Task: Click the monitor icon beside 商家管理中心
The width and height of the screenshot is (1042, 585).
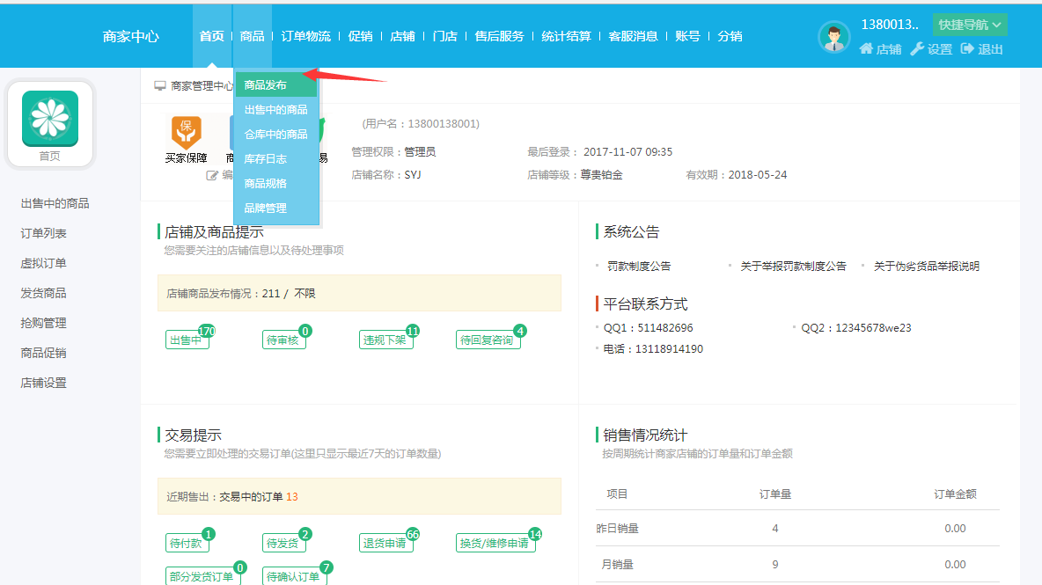Action: point(160,86)
